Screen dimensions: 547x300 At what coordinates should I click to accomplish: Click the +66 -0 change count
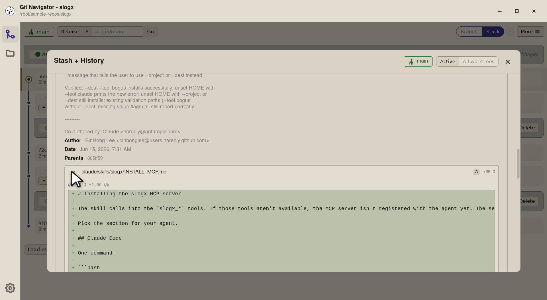click(489, 172)
